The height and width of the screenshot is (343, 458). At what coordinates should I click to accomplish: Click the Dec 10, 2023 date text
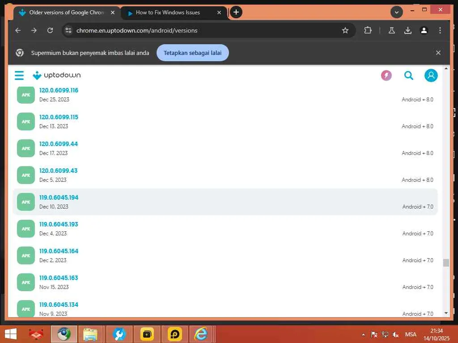click(x=54, y=207)
